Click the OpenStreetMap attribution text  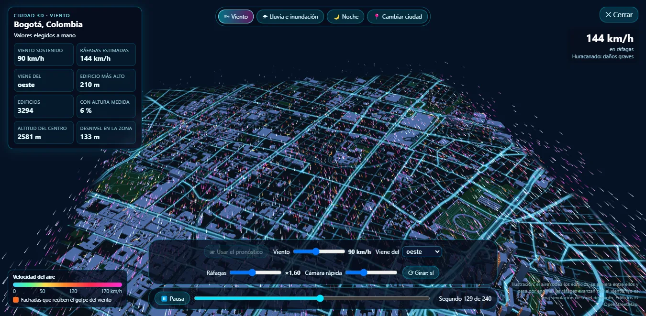click(x=621, y=304)
